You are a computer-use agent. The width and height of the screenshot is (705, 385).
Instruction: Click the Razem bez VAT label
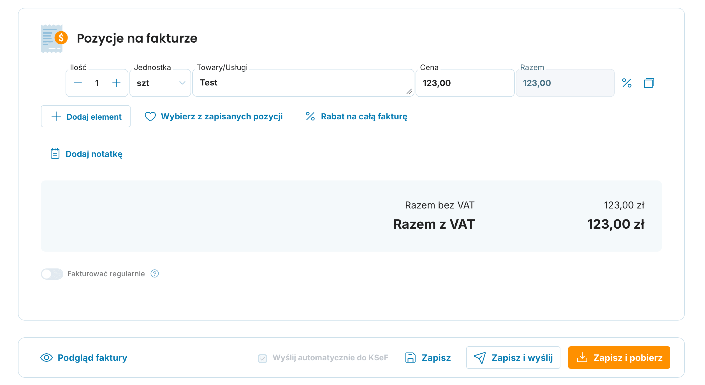point(440,205)
